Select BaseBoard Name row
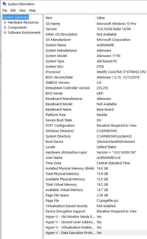Screen dimensions: 147x239 (x=95, y=110)
